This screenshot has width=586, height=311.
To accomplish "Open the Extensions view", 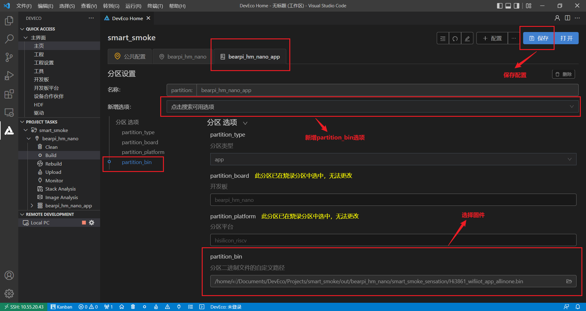I will coord(9,94).
